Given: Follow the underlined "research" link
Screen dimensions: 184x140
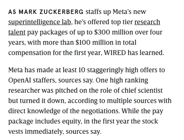Looking at the screenshot, I should 147,22.
